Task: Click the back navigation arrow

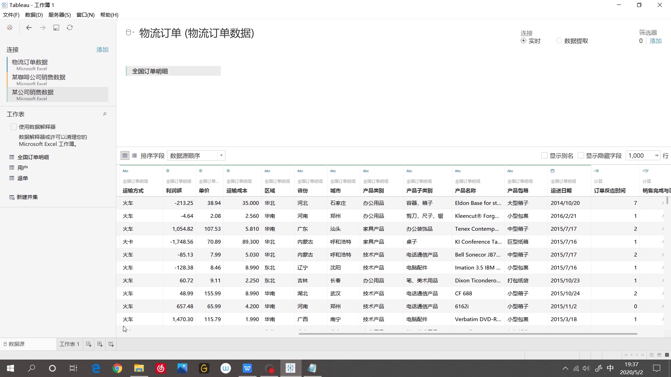Action: [29, 28]
